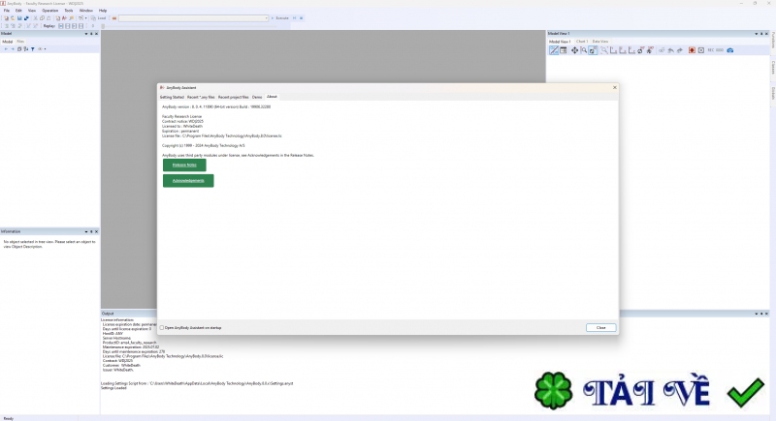Open the Functions side tab
This screenshot has height=421, width=776.
pos(772,41)
